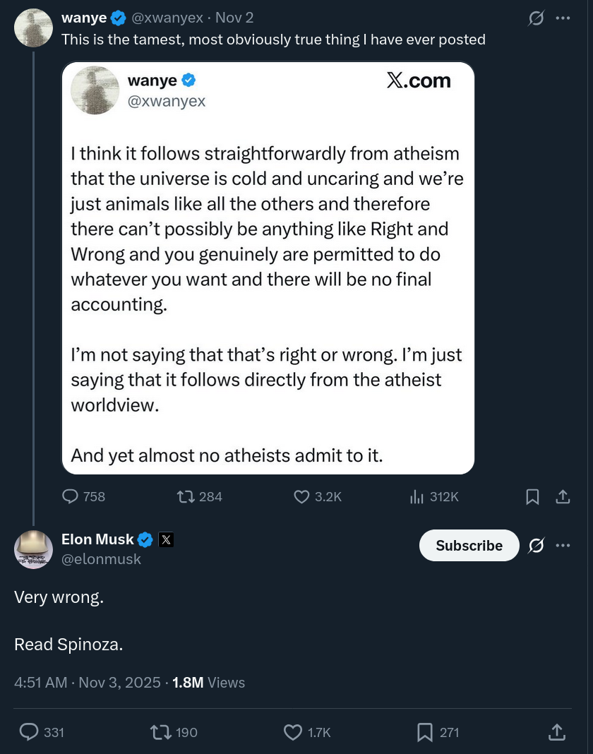Image resolution: width=593 pixels, height=754 pixels.
Task: Click the 4:51 AM Nov 3, 2025 timestamp
Action: pos(88,683)
